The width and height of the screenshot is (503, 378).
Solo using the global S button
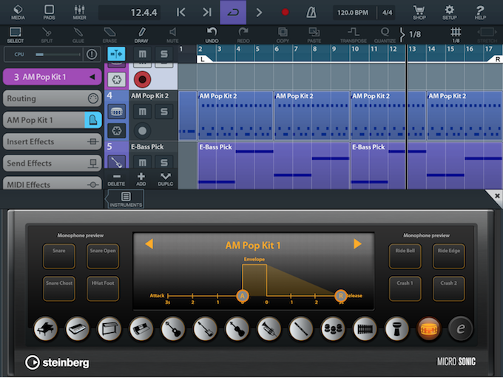(x=164, y=54)
